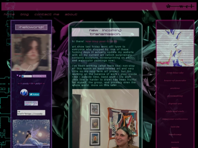
Task: Open the struck-through new blog post link
Action: pos(101,41)
